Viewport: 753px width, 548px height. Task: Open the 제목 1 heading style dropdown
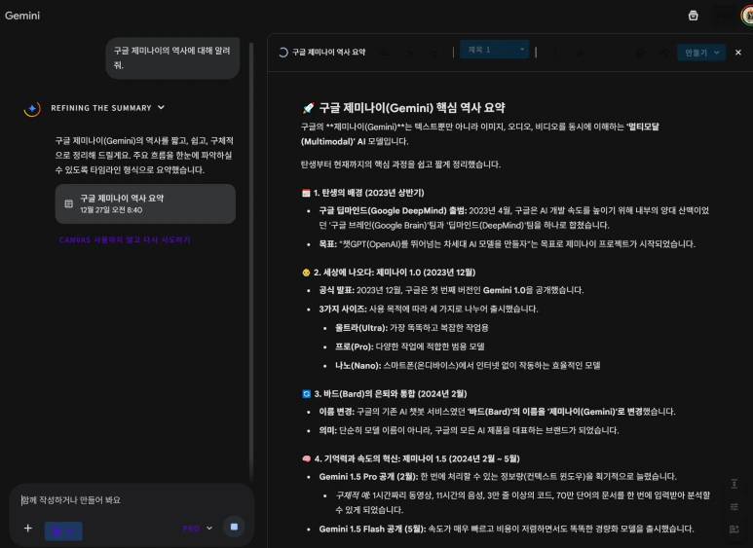point(495,50)
